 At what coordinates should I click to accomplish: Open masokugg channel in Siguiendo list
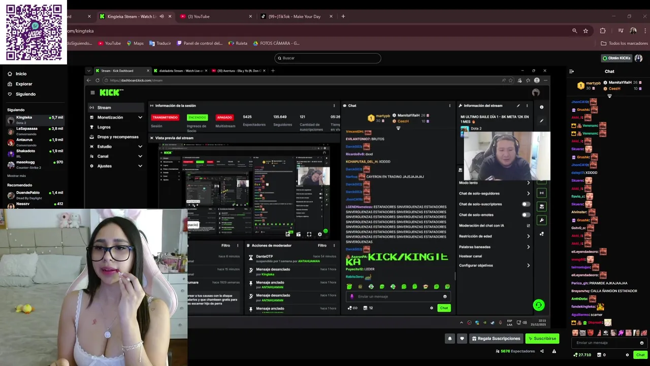(x=35, y=165)
